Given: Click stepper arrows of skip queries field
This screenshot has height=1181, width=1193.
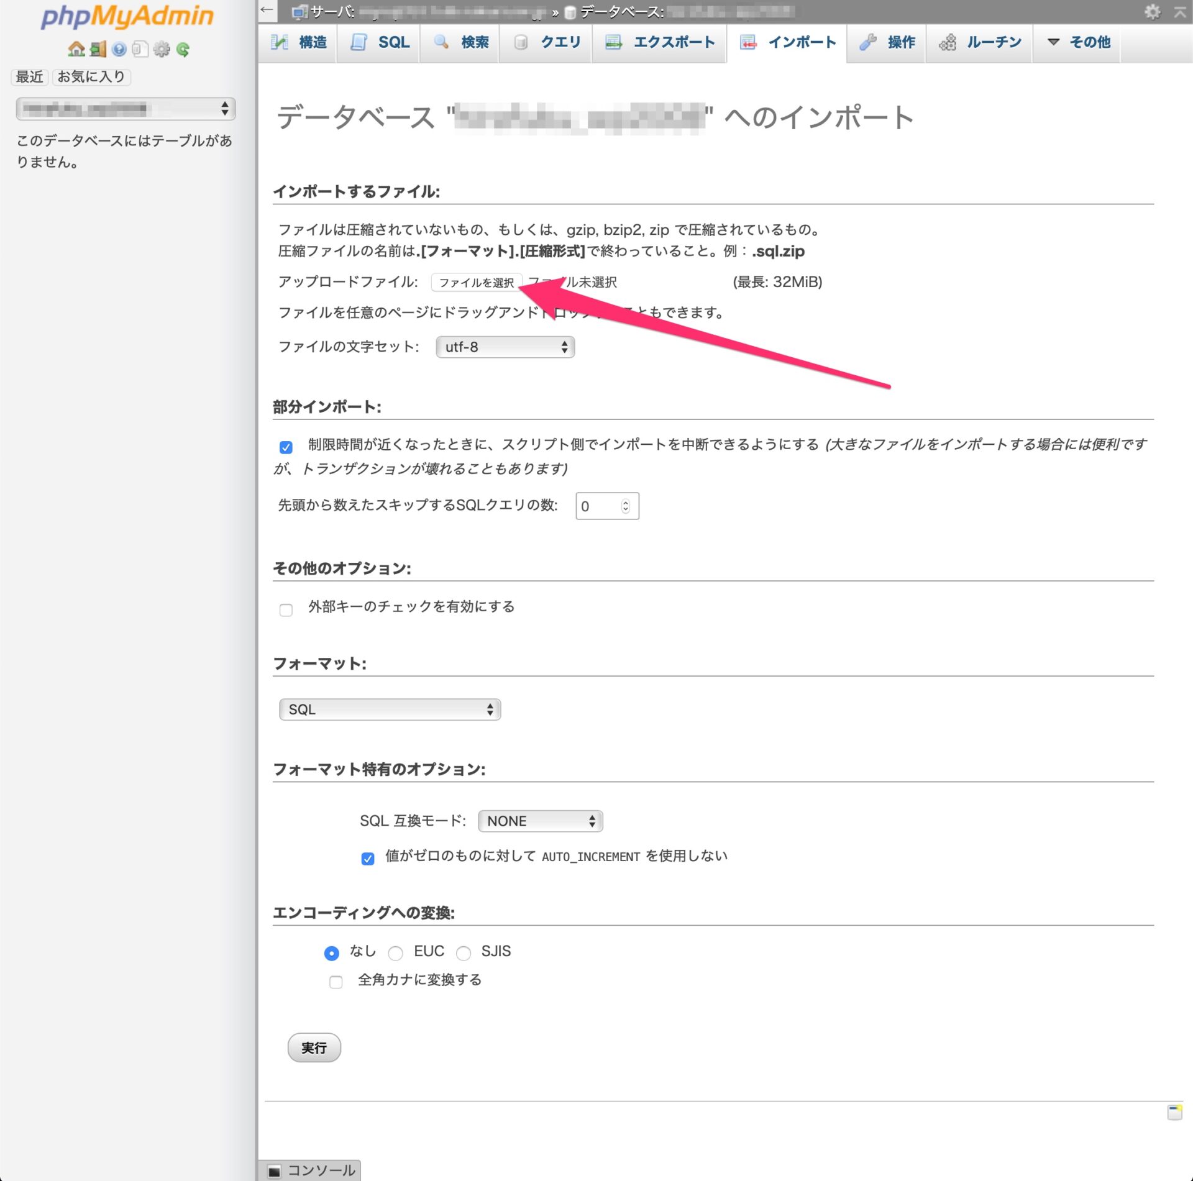Looking at the screenshot, I should (626, 506).
